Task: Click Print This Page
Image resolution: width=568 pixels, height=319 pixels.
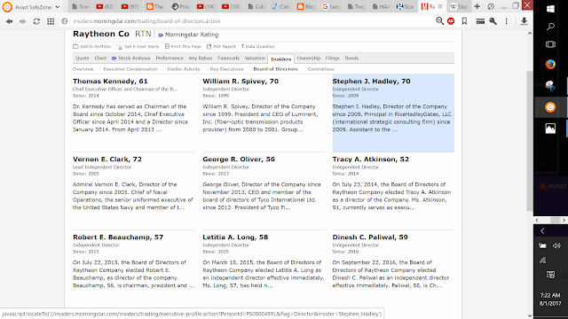Action: (x=183, y=47)
